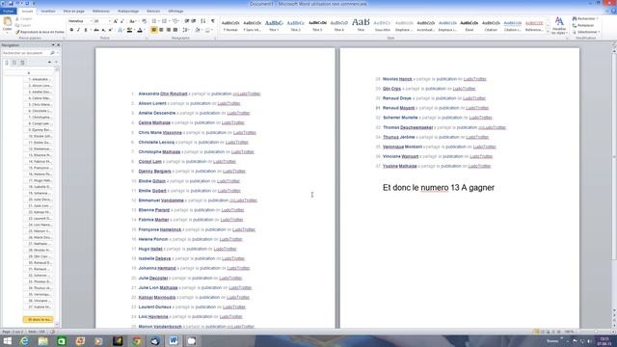Viewport: 617px width, 347px height.
Task: Click the numbered list icon
Action: pos(165,21)
